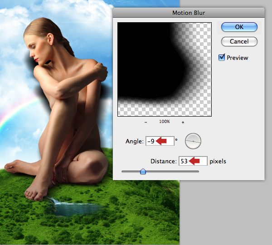Click the Motion Blur title bar
The image size is (272, 245).
click(189, 13)
